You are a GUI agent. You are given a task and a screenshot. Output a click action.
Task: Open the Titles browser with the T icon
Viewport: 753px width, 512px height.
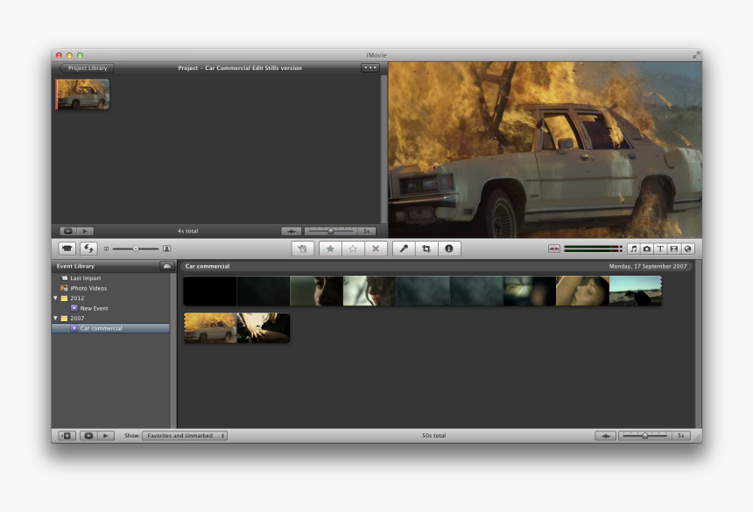click(x=660, y=249)
